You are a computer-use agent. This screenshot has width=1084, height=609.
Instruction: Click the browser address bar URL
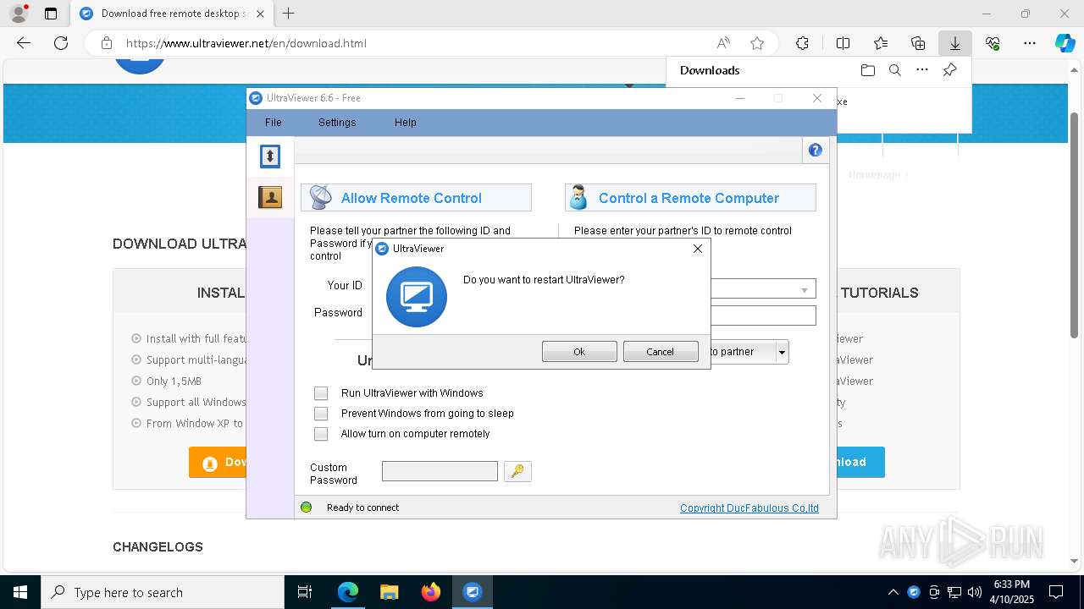click(x=246, y=43)
